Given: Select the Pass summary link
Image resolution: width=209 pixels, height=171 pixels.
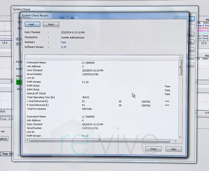Looking at the screenshot, I should click(64, 43).
